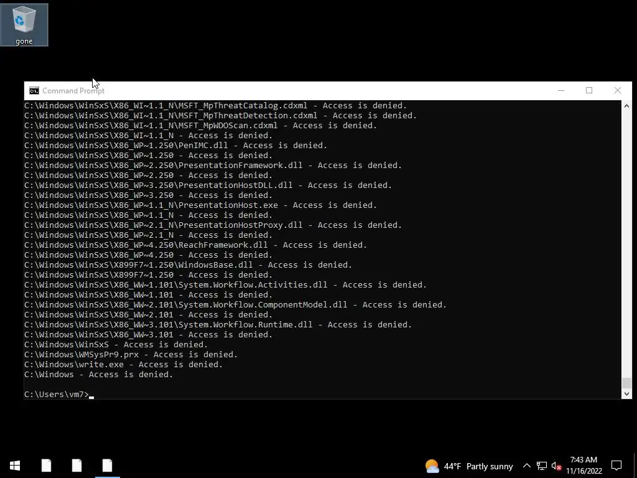Close the Command Prompt window

click(x=618, y=90)
